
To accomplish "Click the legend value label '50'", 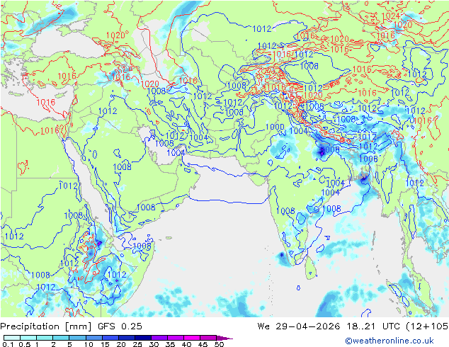I will [219, 344].
